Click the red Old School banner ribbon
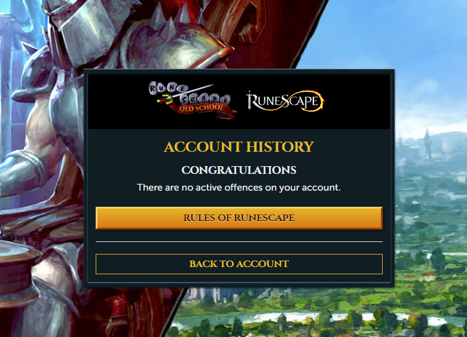This screenshot has height=337, width=467. coord(206,109)
